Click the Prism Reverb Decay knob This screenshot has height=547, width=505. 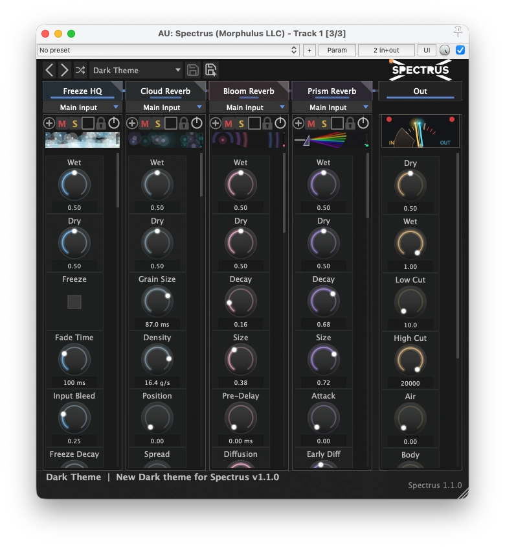[324, 301]
